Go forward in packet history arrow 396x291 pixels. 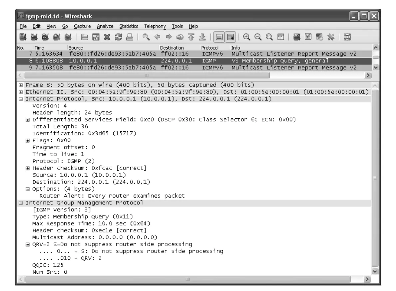point(169,37)
